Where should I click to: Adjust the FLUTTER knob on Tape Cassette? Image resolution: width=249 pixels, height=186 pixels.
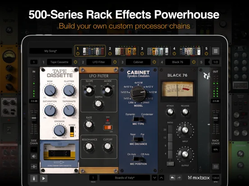point(69,90)
